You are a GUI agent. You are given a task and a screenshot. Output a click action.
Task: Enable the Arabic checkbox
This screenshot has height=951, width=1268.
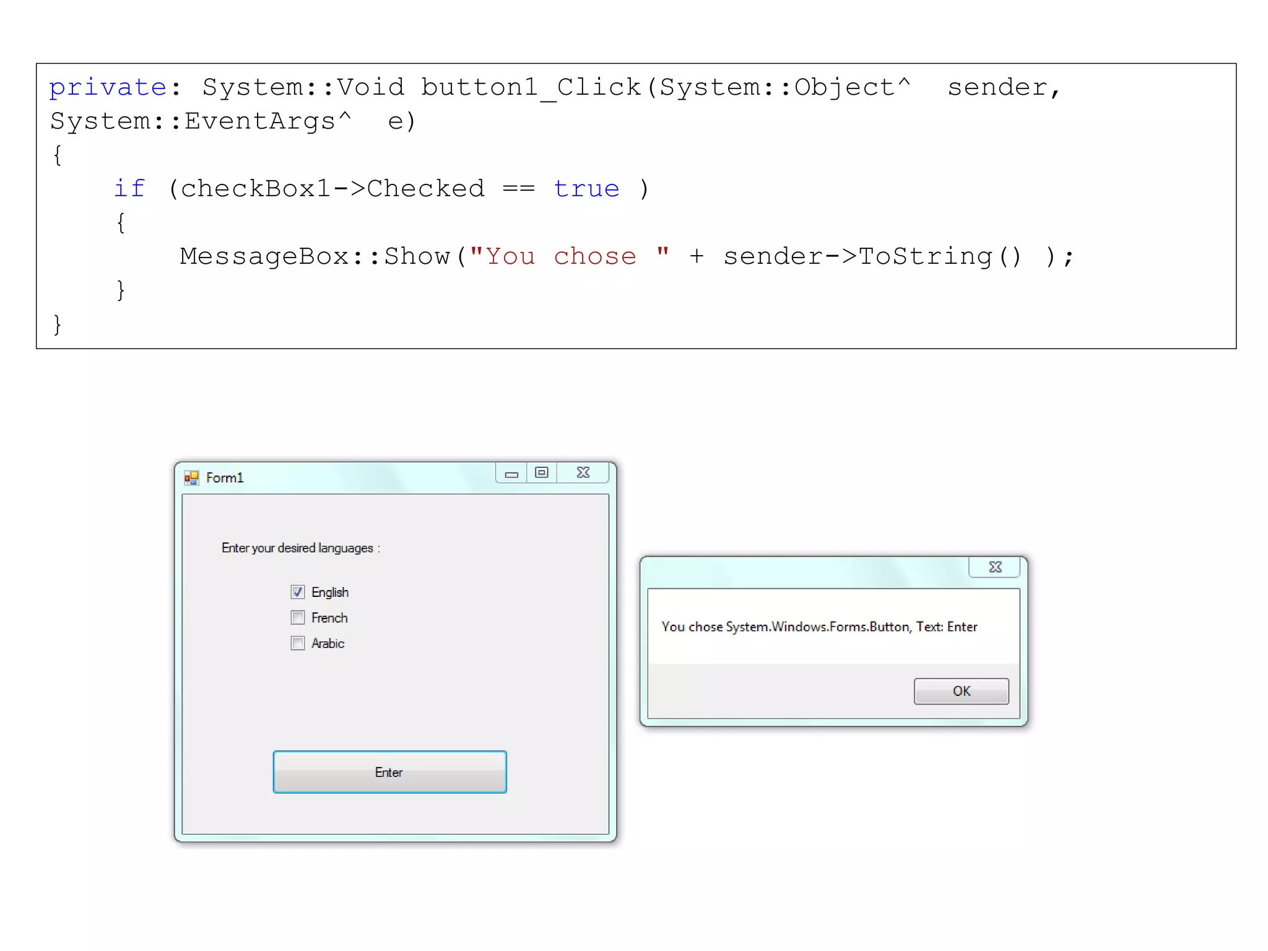click(298, 643)
